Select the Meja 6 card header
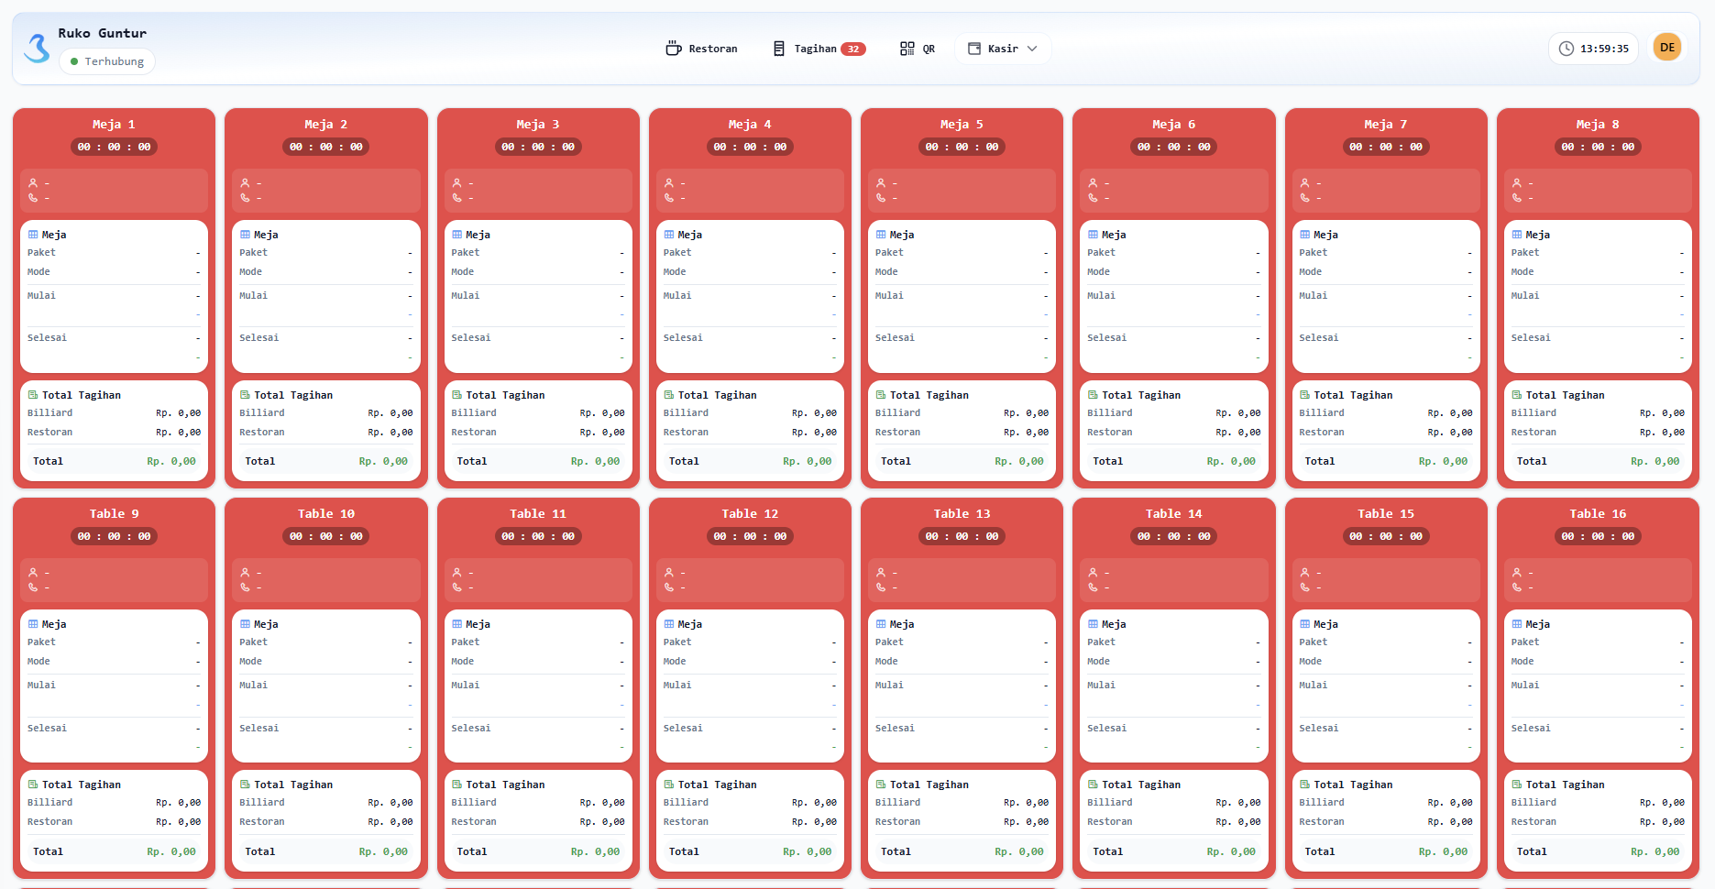Screen dimensions: 1715x889 click(1173, 125)
